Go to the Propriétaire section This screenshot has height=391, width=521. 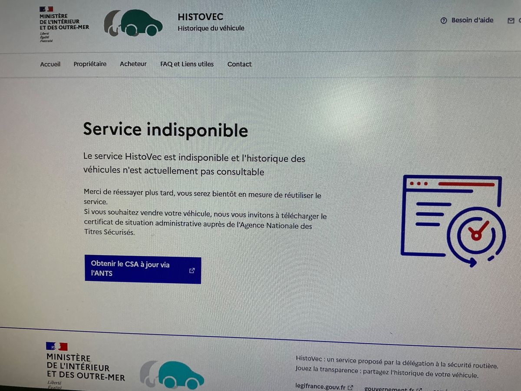click(x=90, y=64)
